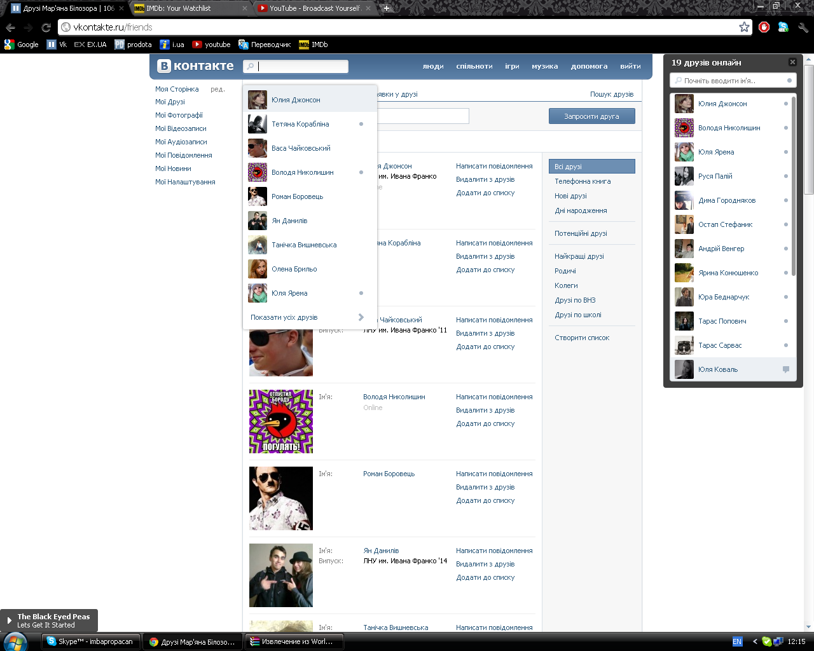Click the browser Forward arrow
814x651 pixels.
coord(28,27)
